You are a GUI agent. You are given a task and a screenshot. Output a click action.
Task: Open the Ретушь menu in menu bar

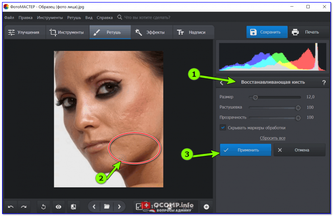point(74,17)
